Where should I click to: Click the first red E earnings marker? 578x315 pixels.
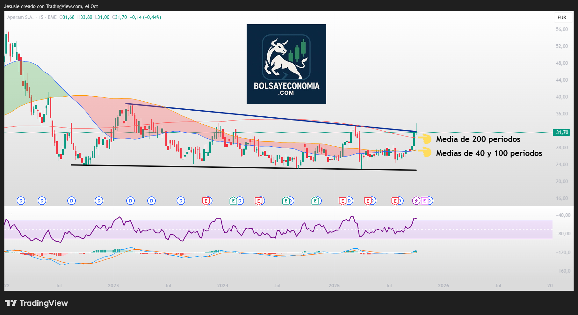click(206, 201)
